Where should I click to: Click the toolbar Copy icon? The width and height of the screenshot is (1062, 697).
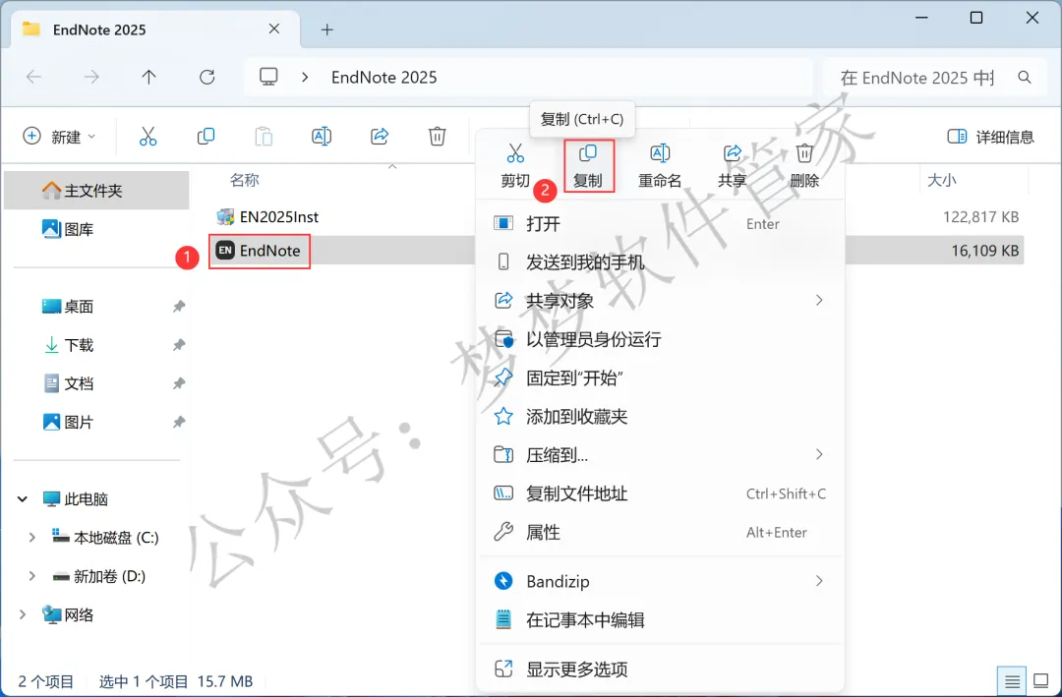pyautogui.click(x=206, y=136)
